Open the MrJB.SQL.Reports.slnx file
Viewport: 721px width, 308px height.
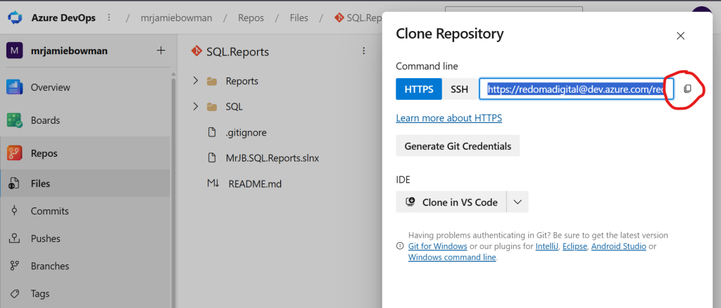pos(272,158)
